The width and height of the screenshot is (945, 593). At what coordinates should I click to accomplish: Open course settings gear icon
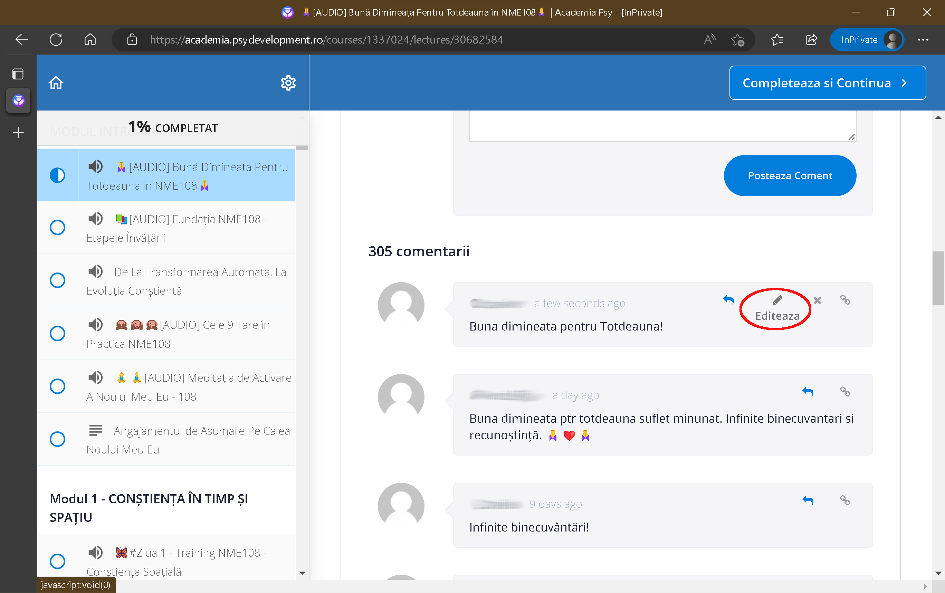pos(288,83)
